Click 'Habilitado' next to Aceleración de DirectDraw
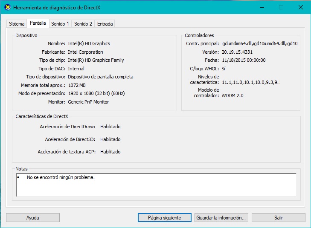The height and width of the screenshot is (228, 311). pos(110,127)
